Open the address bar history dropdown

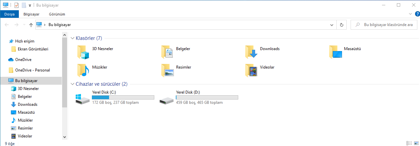click(332, 25)
